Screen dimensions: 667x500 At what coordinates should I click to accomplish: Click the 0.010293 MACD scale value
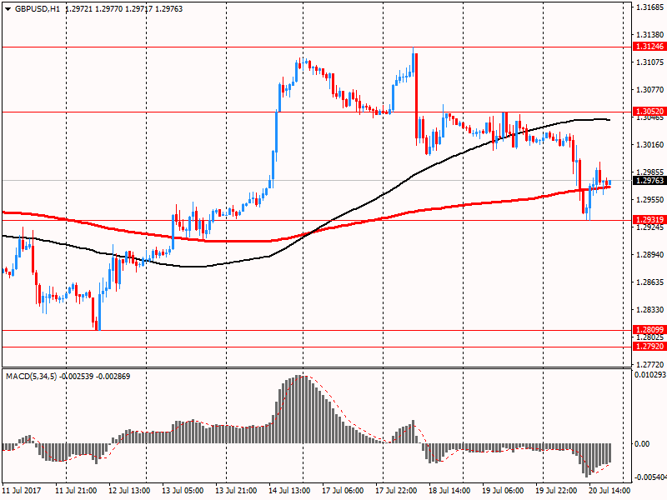650,375
